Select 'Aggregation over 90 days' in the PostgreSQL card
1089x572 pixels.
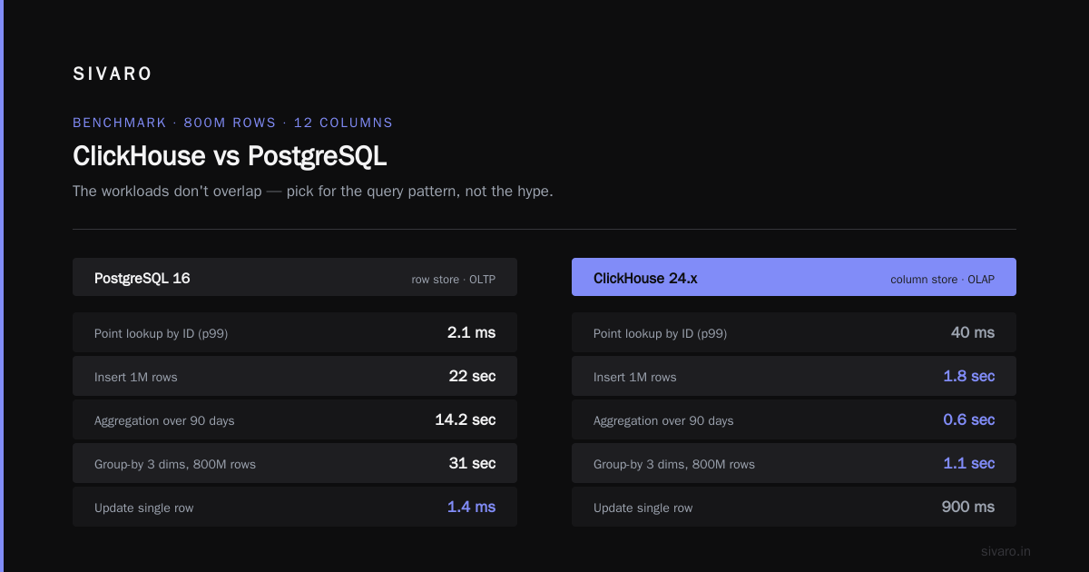(164, 420)
